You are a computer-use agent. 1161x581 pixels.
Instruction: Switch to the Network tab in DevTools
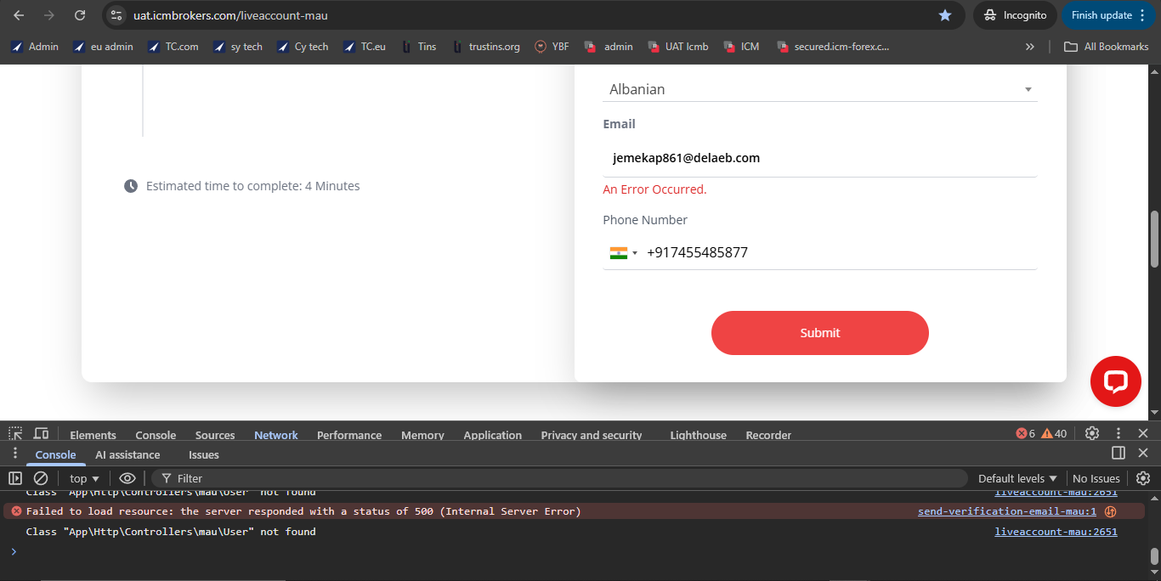[276, 435]
